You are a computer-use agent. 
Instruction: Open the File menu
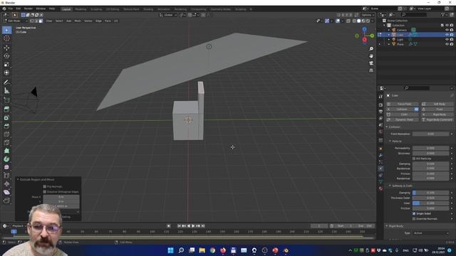(x=11, y=9)
